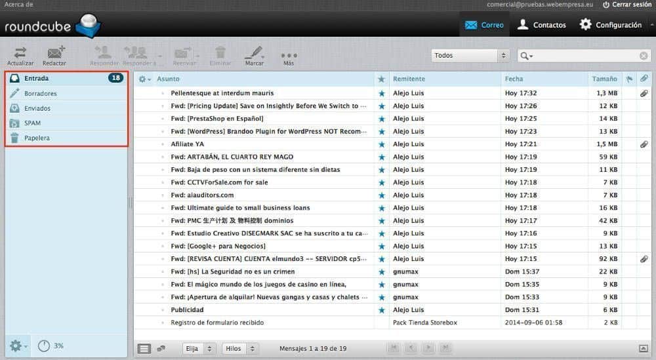Click paperclip on REVISA CUENTA row
The image size is (656, 360).
click(x=644, y=259)
